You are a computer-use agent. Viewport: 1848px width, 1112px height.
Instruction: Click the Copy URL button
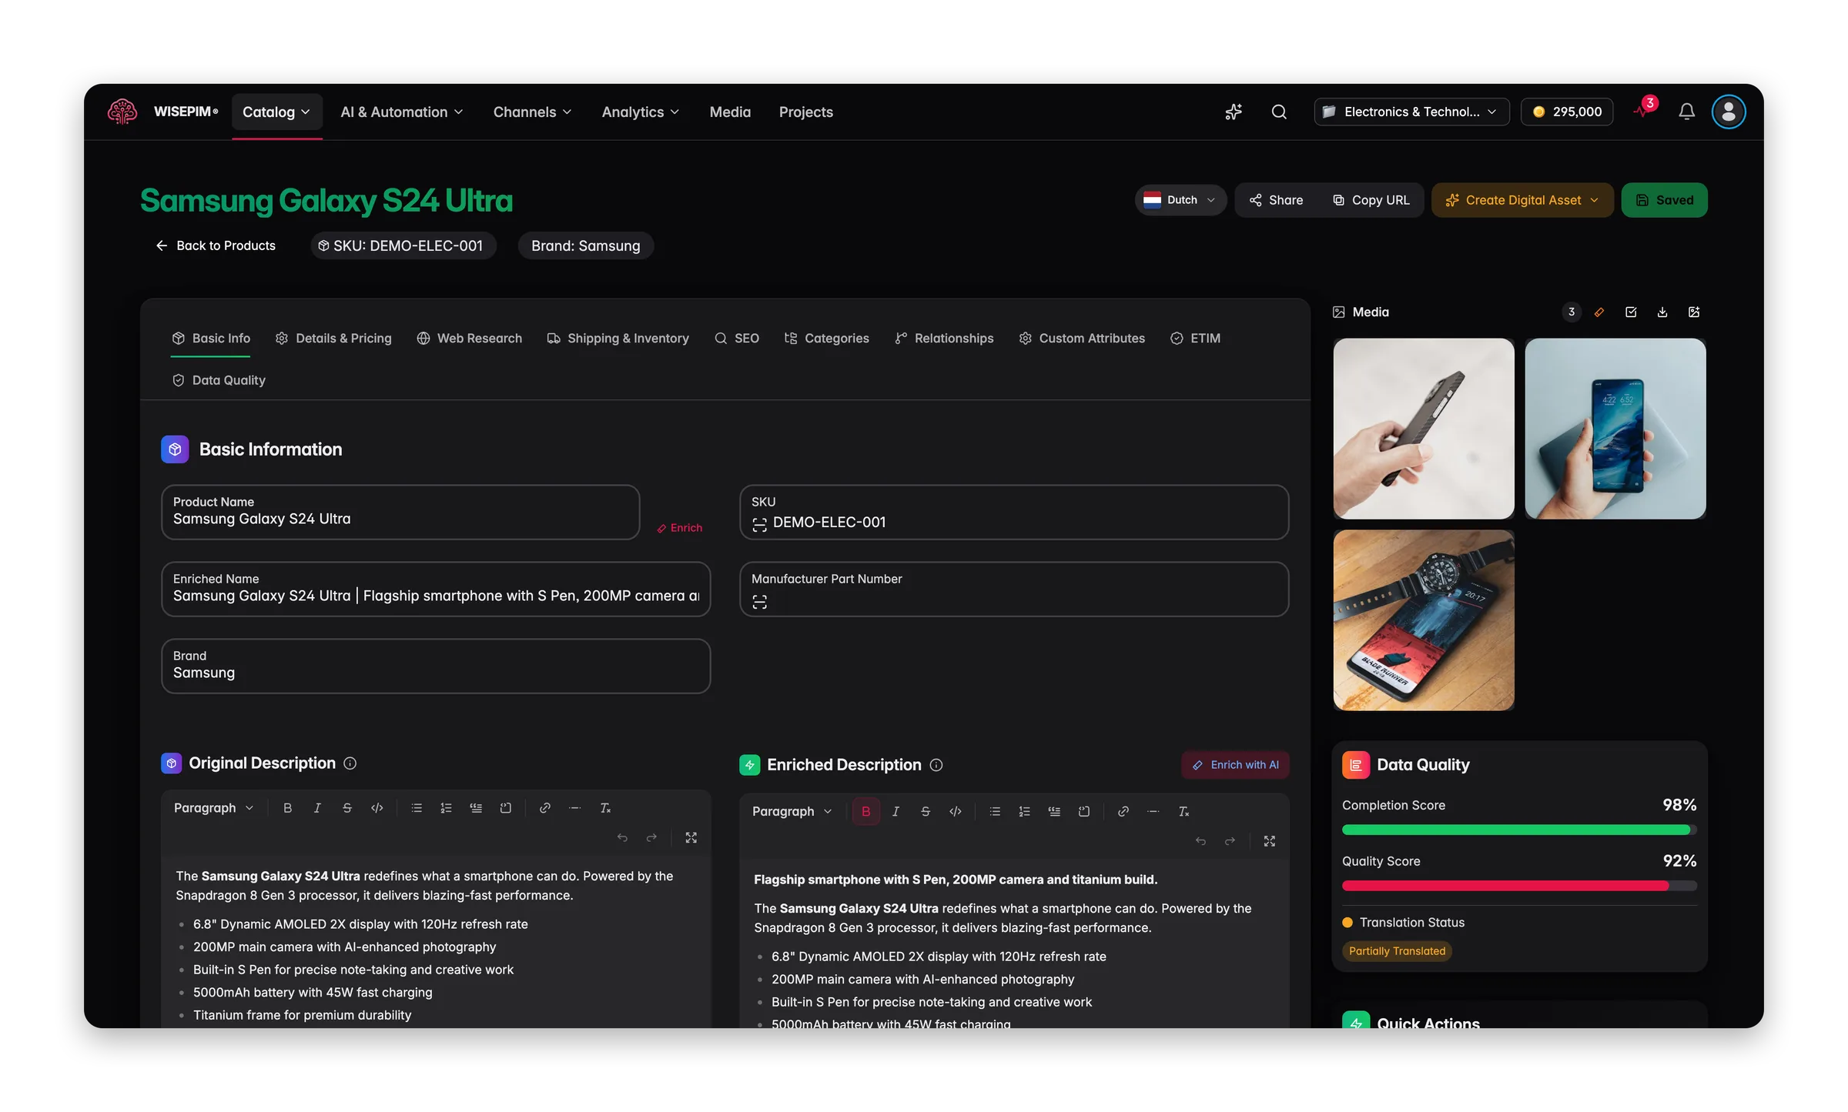pyautogui.click(x=1371, y=200)
